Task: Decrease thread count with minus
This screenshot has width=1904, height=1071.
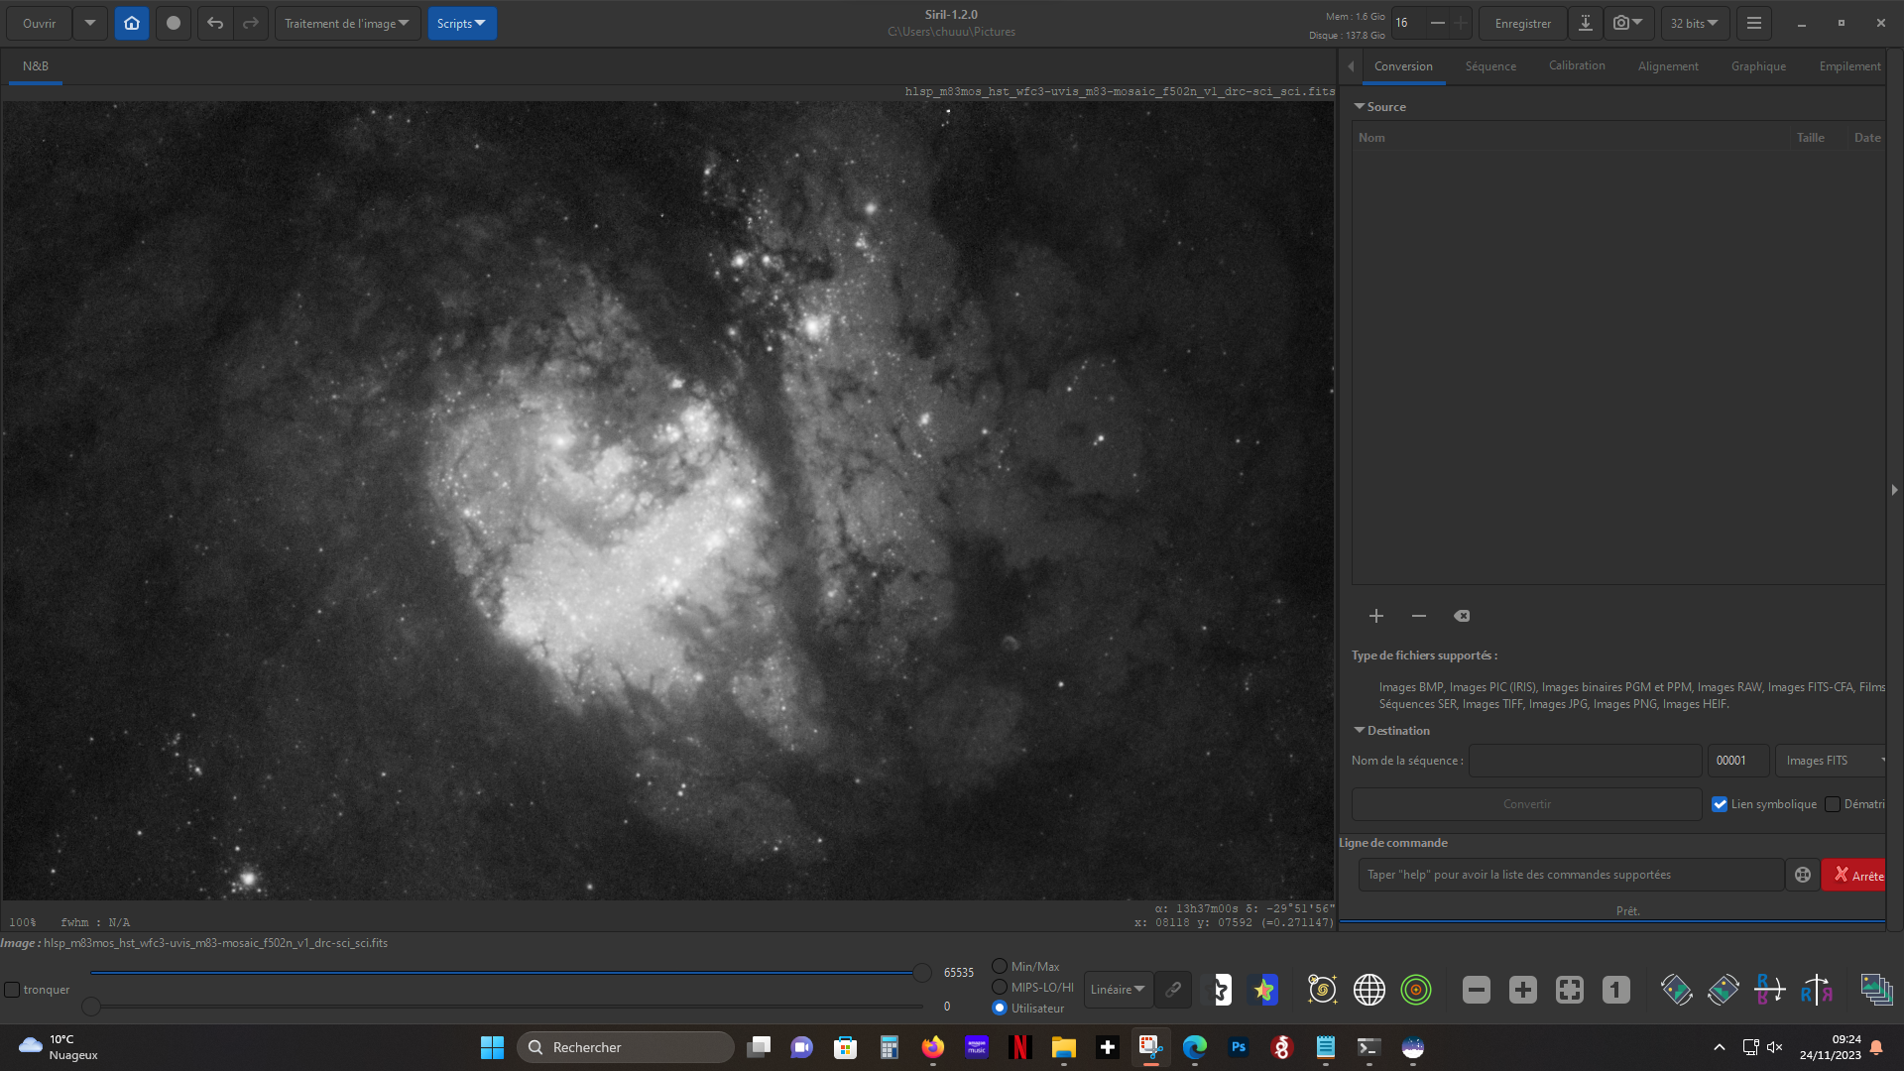Action: tap(1437, 23)
